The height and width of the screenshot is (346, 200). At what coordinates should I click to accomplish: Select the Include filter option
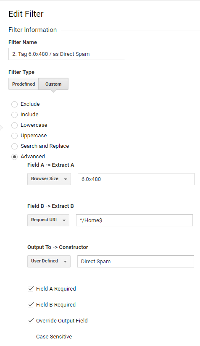[15, 115]
